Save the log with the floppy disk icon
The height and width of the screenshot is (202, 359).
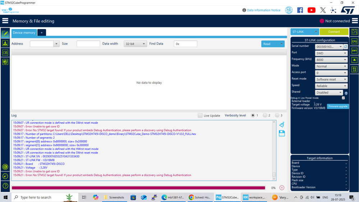click(x=282, y=133)
